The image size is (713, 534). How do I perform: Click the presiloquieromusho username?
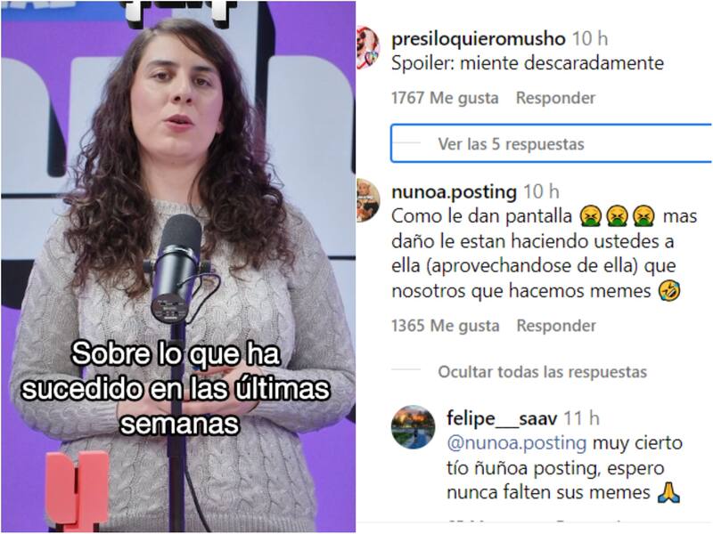(x=479, y=39)
